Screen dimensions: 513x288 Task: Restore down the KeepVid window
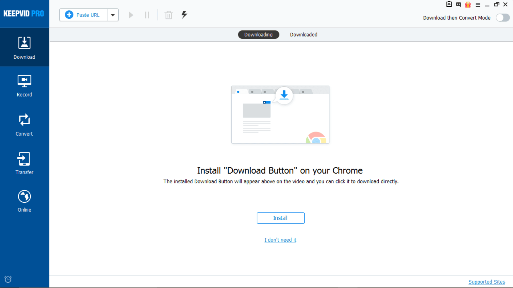coord(496,4)
